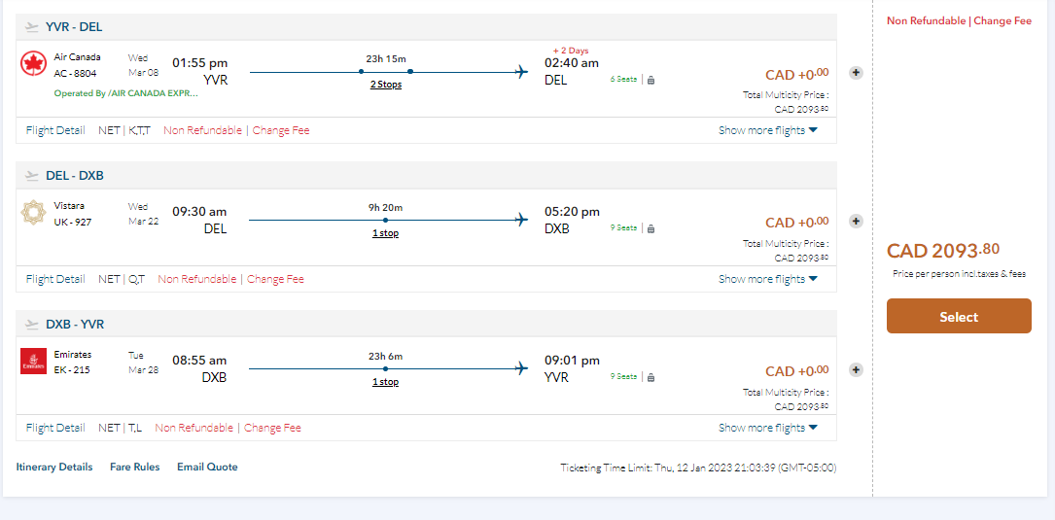Image resolution: width=1055 pixels, height=520 pixels.
Task: Show more flights for DEL-DXB segment
Action: click(x=767, y=279)
